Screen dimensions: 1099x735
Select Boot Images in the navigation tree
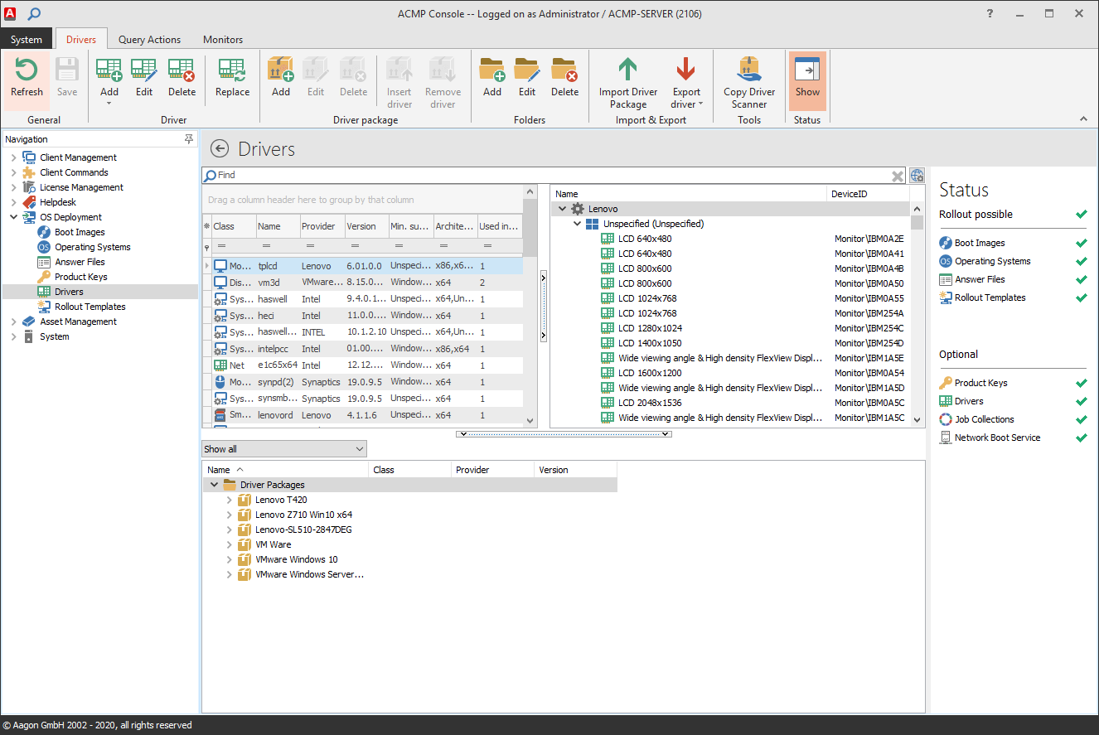[x=80, y=232]
